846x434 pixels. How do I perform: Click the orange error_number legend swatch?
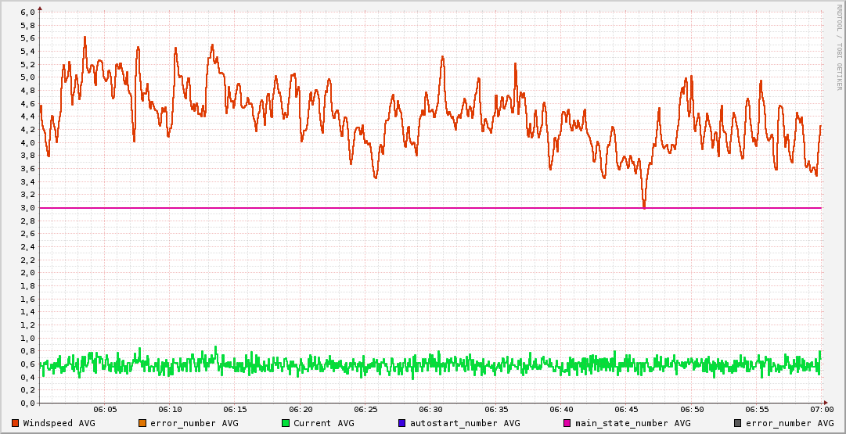coord(142,423)
